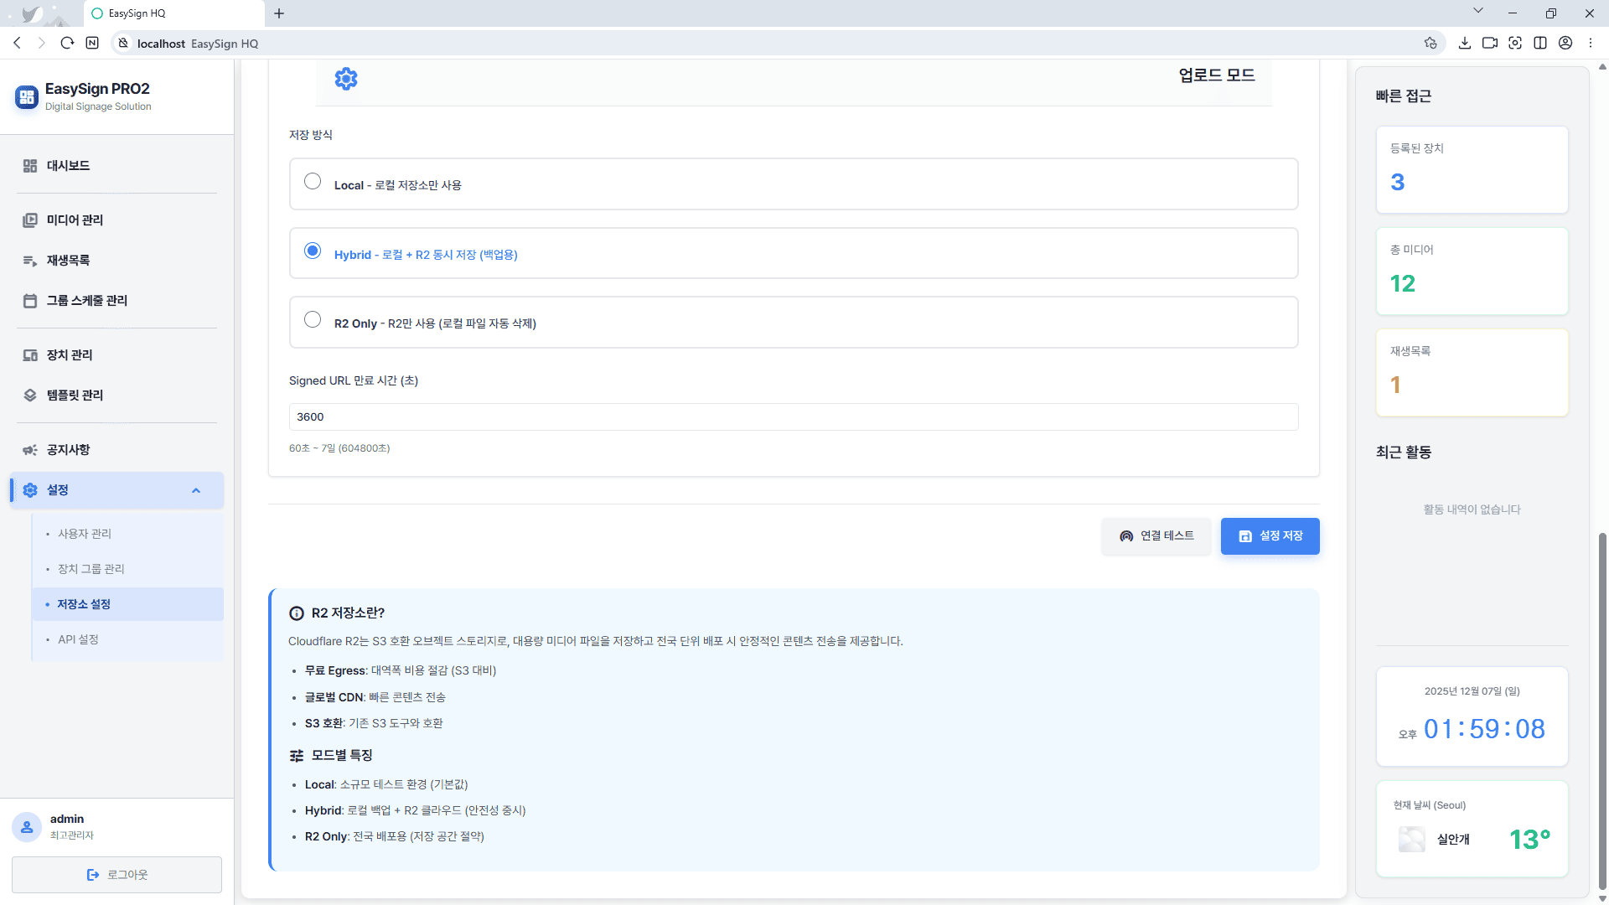Click the 장치 관리 devices icon
The height and width of the screenshot is (905, 1609).
tap(30, 355)
